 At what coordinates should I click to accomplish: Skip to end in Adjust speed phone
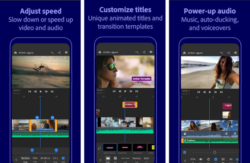[x=52, y=92]
